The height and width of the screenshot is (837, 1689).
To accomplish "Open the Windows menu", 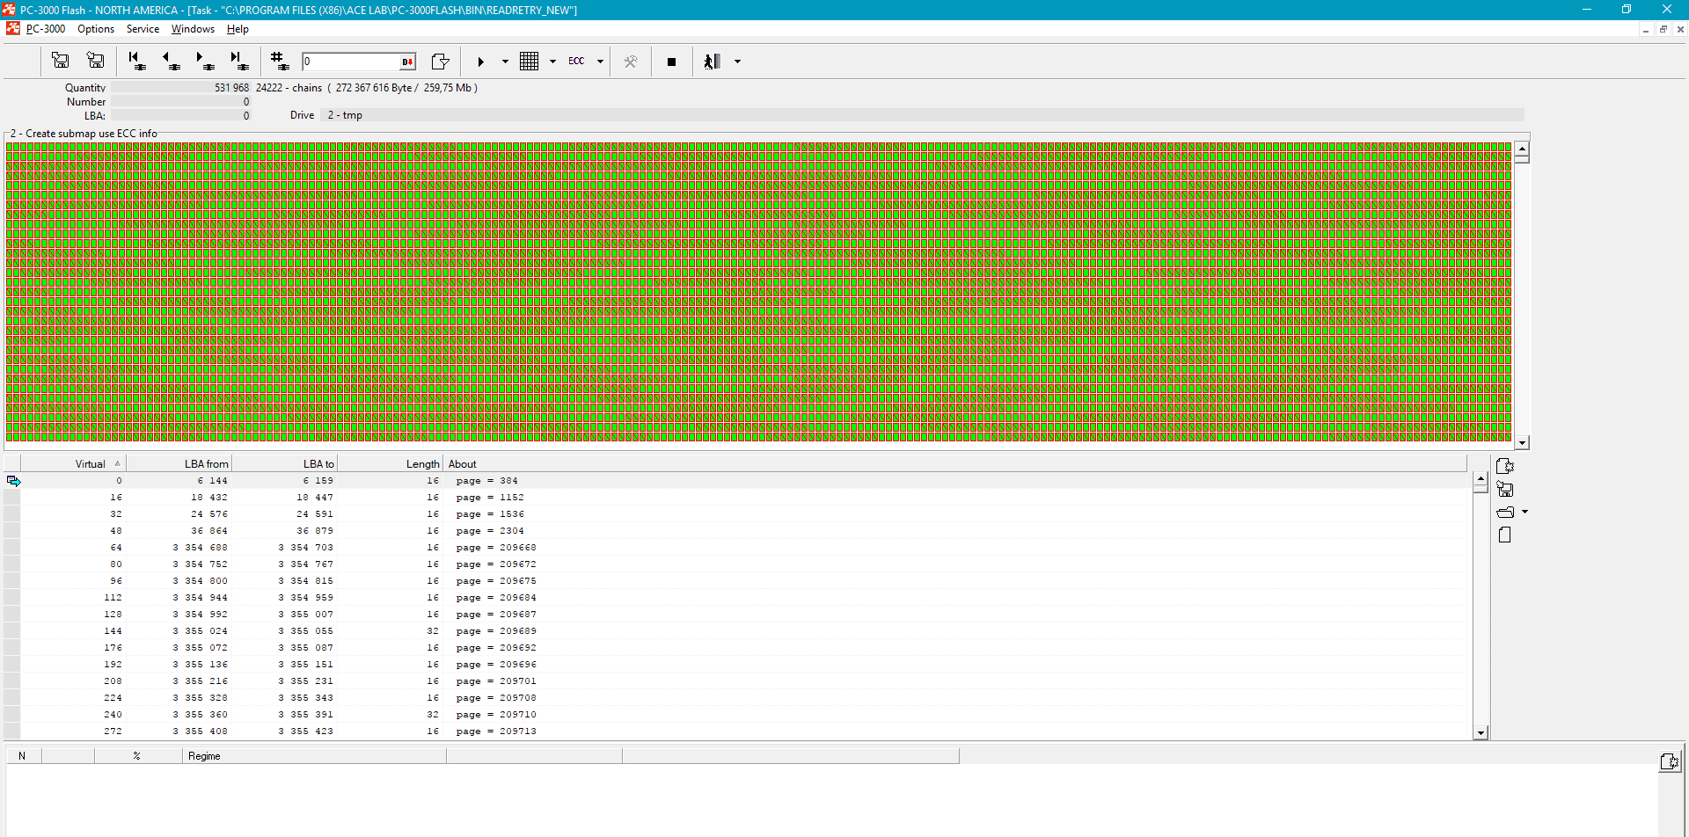I will tap(193, 29).
